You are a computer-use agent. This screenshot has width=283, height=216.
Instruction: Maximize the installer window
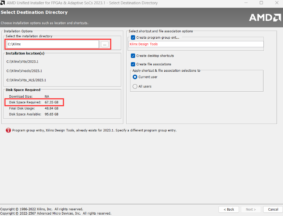tap(261, 3)
